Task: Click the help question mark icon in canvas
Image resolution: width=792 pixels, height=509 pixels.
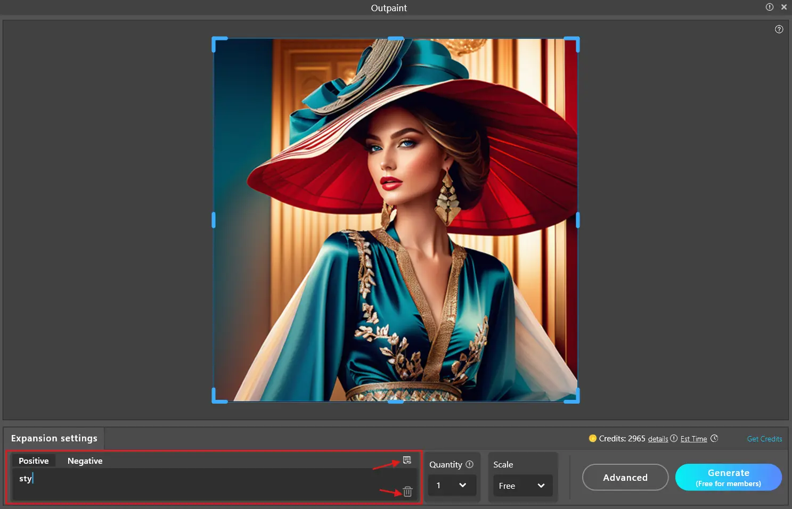Action: point(779,29)
